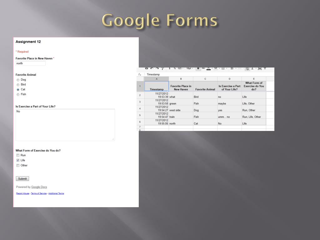Click the cell containing 'umm... no'
The height and width of the screenshot is (240, 320).
click(229, 115)
